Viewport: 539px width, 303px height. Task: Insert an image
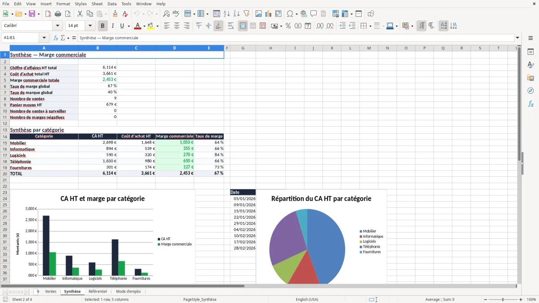pyautogui.click(x=259, y=14)
